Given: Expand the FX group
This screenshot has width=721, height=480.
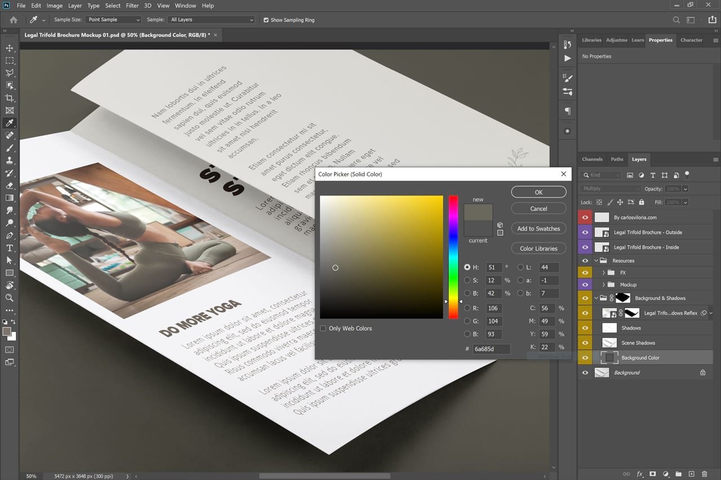Looking at the screenshot, I should 604,273.
